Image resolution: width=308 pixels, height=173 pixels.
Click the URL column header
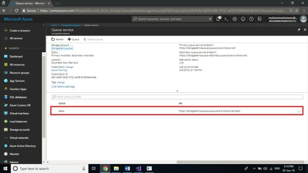point(181,103)
